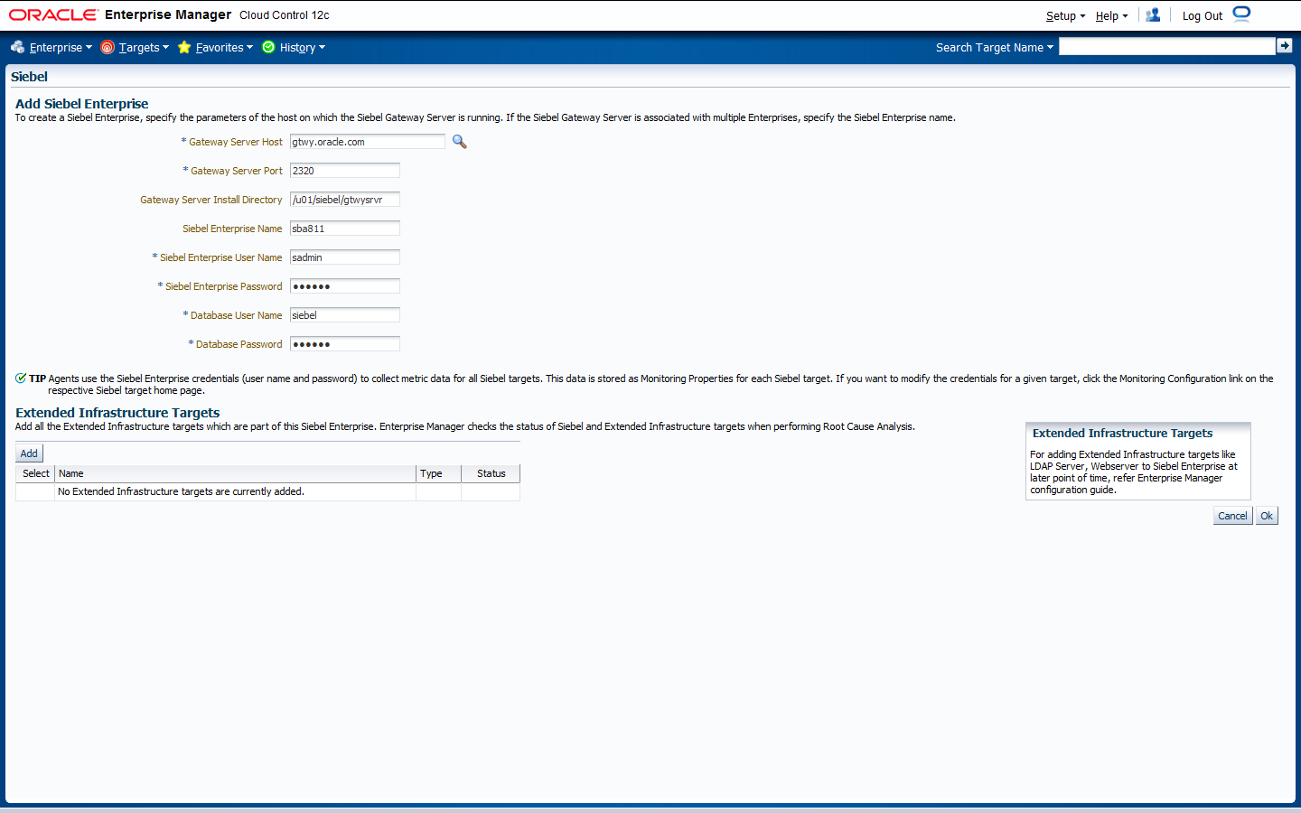Click the Add button for infrastructure targets
This screenshot has width=1301, height=813.
click(x=29, y=453)
